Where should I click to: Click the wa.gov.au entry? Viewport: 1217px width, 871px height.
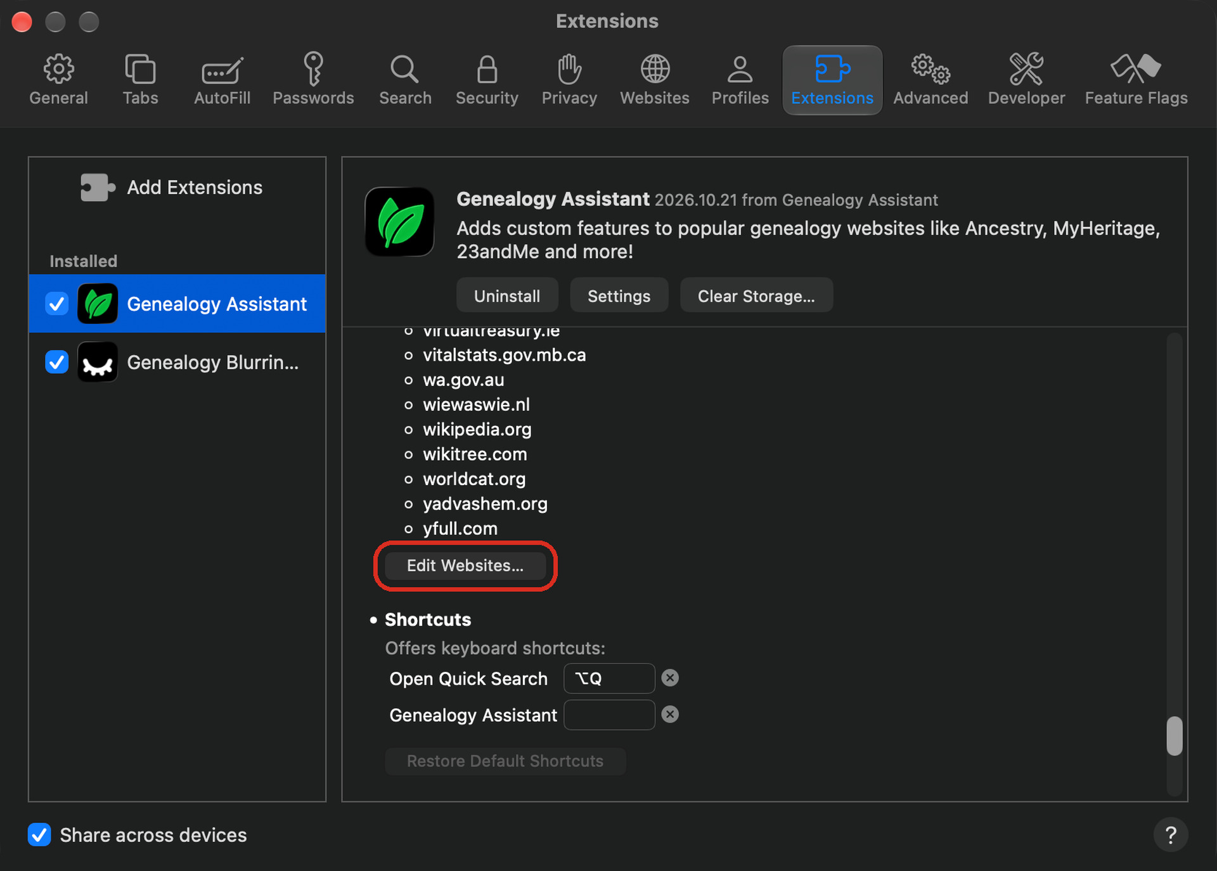(x=463, y=380)
